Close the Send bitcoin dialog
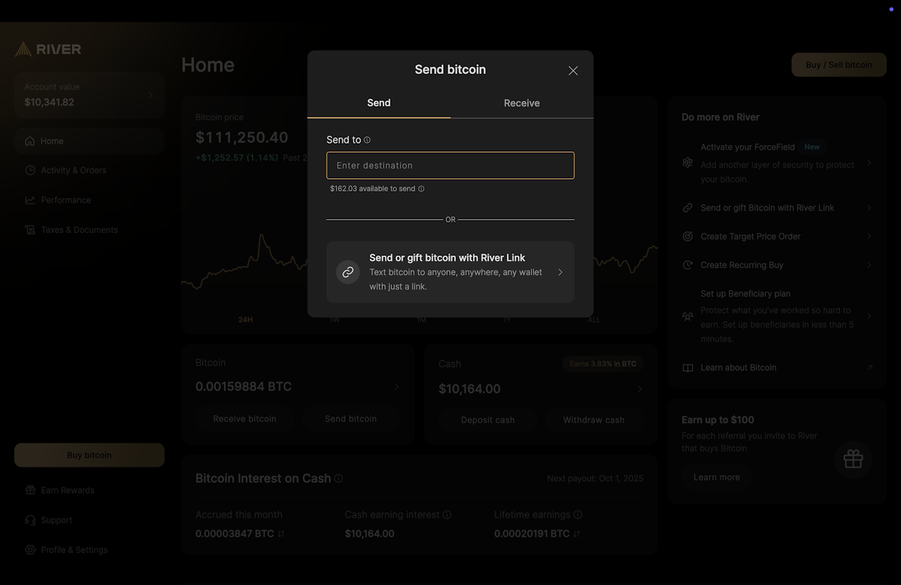Screen dimensions: 901x585 click(x=573, y=70)
